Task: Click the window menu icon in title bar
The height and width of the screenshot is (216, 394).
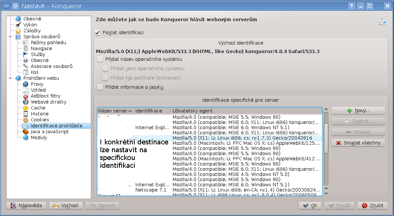Action: (6, 6)
